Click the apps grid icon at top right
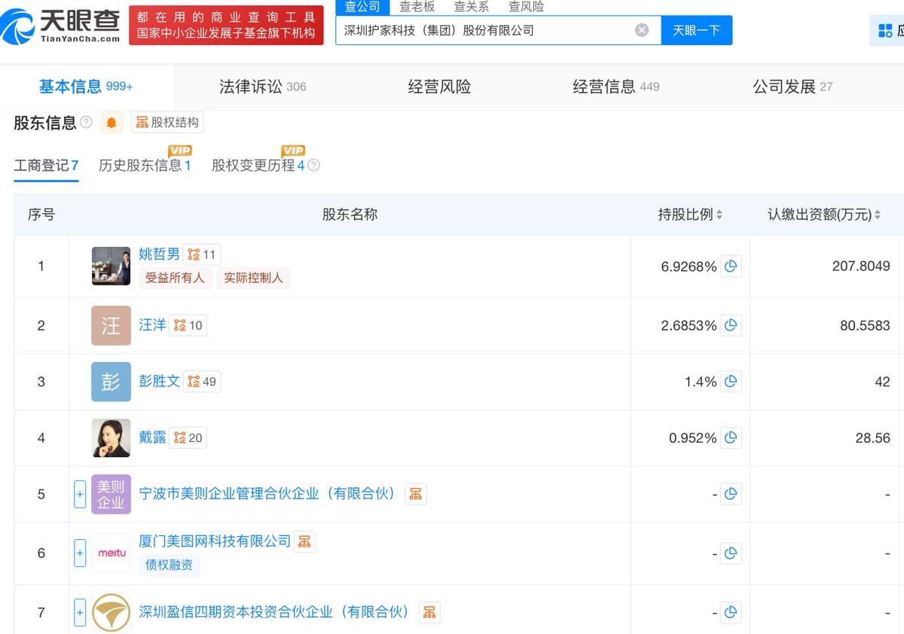The image size is (904, 634). (885, 31)
